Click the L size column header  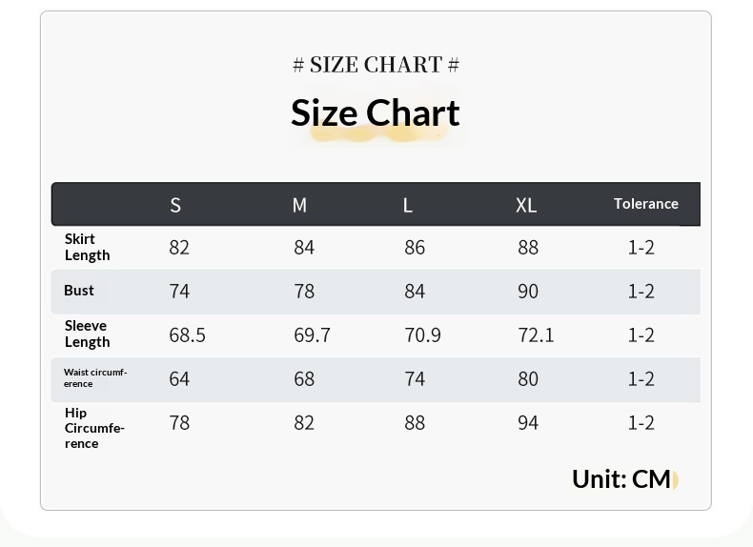pyautogui.click(x=408, y=205)
